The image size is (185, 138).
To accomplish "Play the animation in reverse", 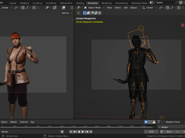I will click(x=79, y=131).
